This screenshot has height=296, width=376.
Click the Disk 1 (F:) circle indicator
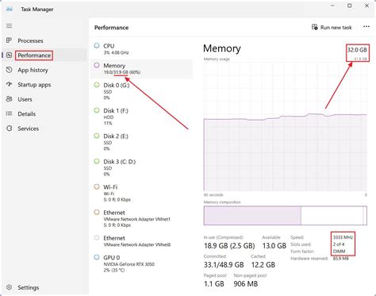(97, 110)
